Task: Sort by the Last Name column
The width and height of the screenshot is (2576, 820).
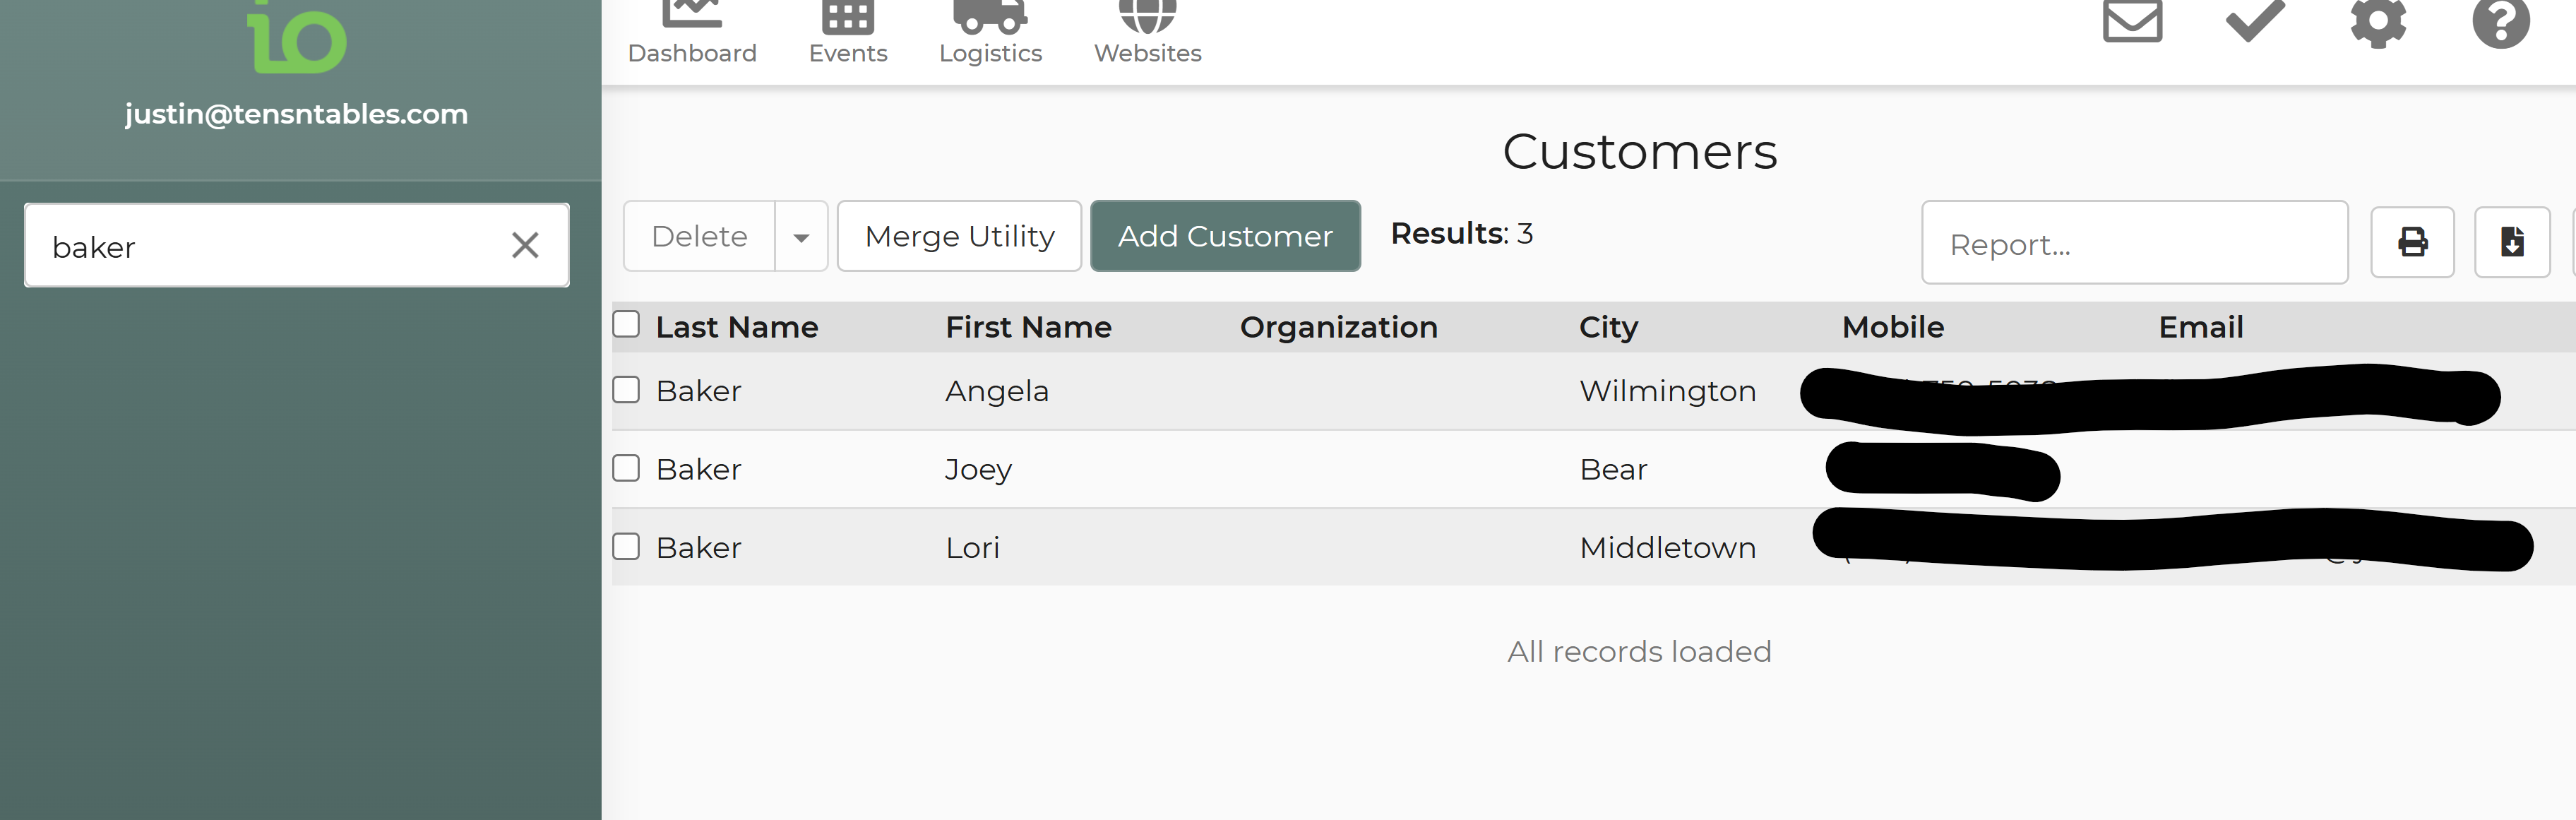Action: (x=737, y=327)
